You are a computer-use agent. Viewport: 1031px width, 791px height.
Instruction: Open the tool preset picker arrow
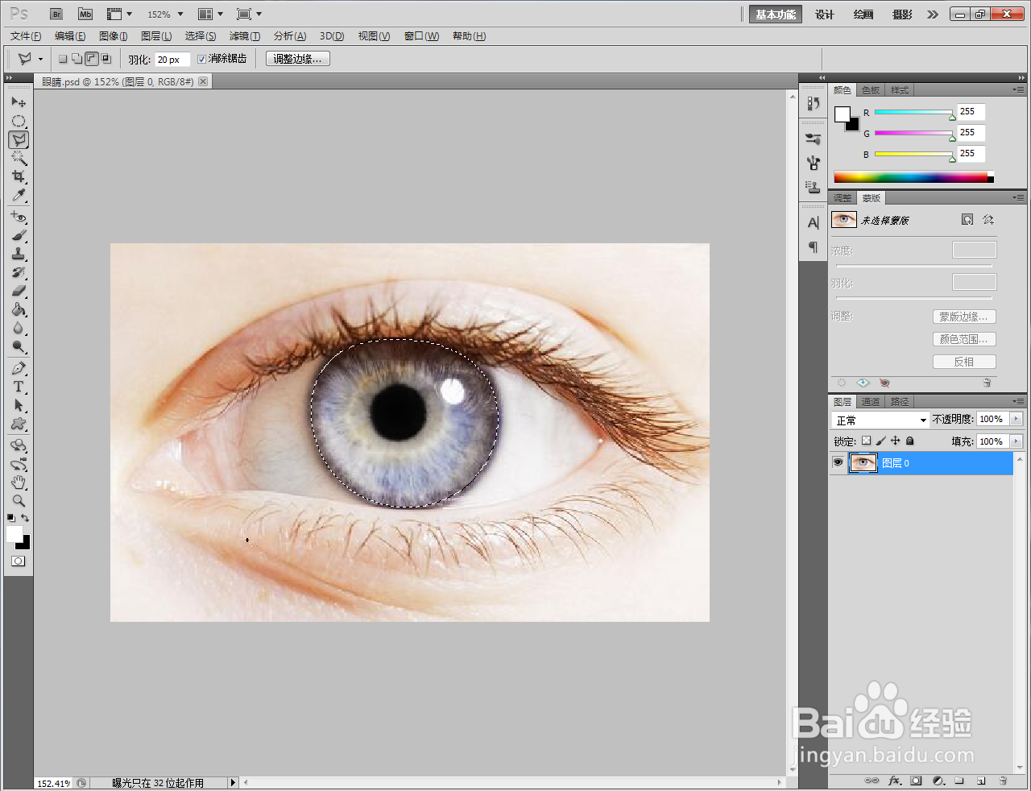tap(40, 59)
